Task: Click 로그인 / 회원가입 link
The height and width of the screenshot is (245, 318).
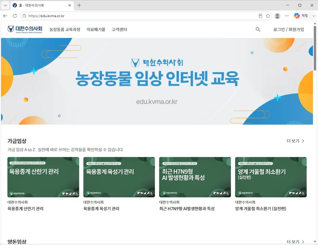Action: (288, 29)
